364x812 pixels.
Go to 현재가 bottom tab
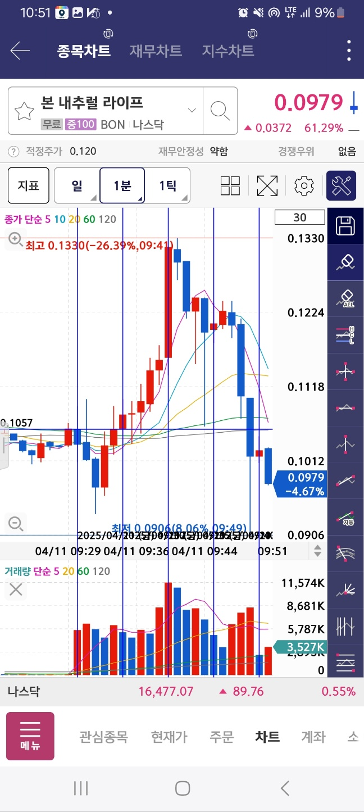[x=169, y=737]
